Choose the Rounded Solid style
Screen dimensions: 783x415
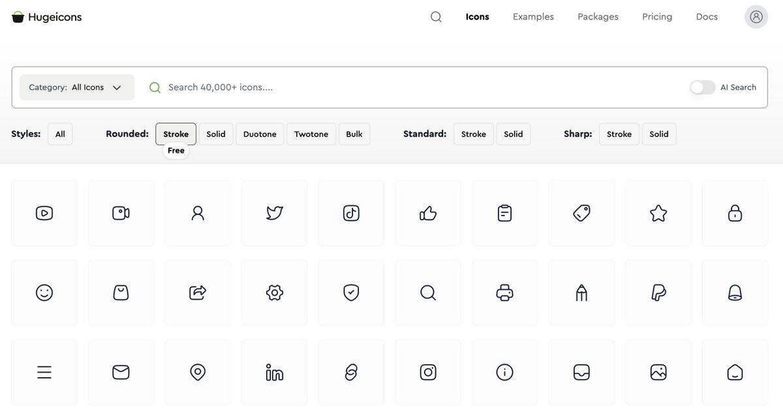(216, 134)
